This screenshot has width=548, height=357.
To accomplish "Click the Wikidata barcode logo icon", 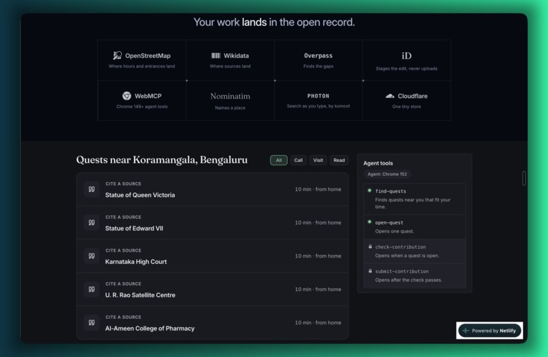I will pos(216,55).
